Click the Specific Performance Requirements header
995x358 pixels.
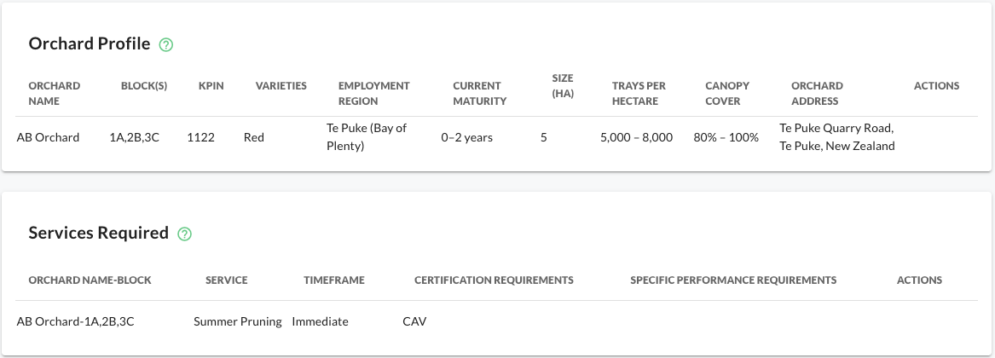(x=733, y=280)
